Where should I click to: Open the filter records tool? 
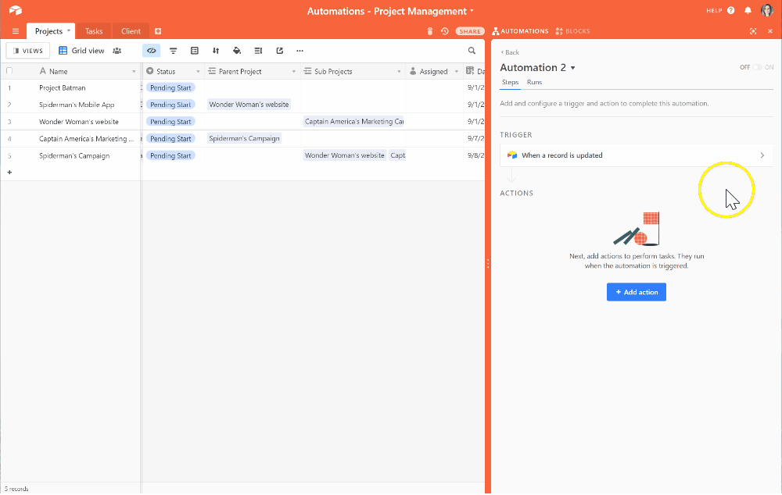pyautogui.click(x=173, y=51)
